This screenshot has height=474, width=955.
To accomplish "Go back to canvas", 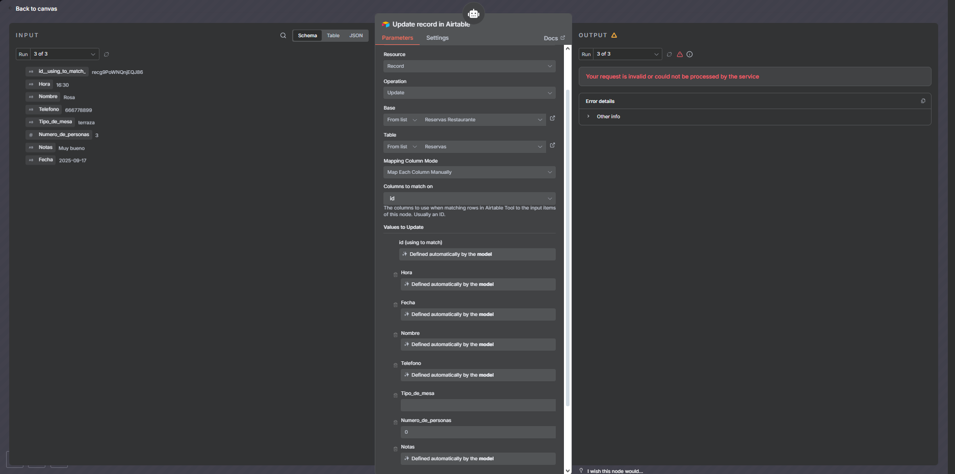I will [x=36, y=9].
